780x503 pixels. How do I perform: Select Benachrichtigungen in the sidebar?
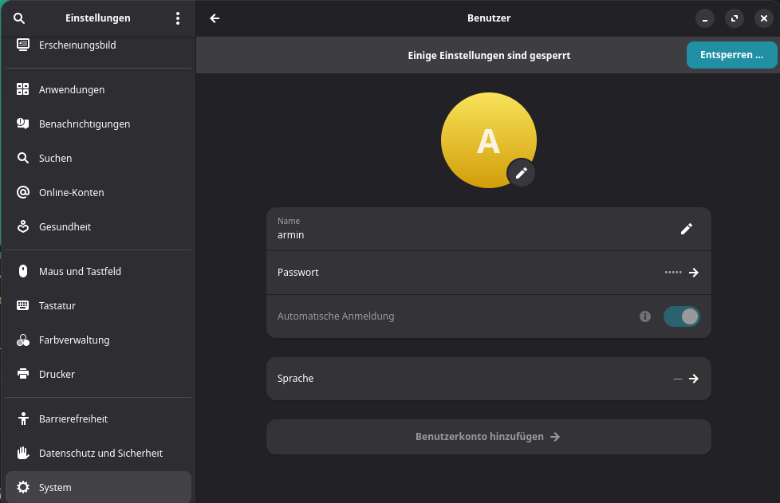(x=85, y=124)
